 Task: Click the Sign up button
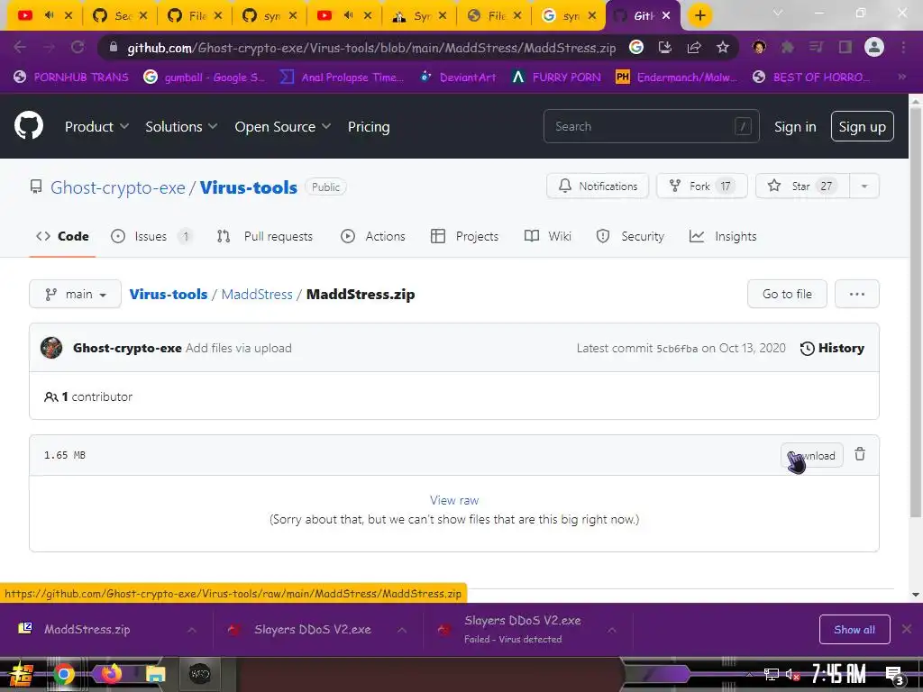(x=862, y=126)
